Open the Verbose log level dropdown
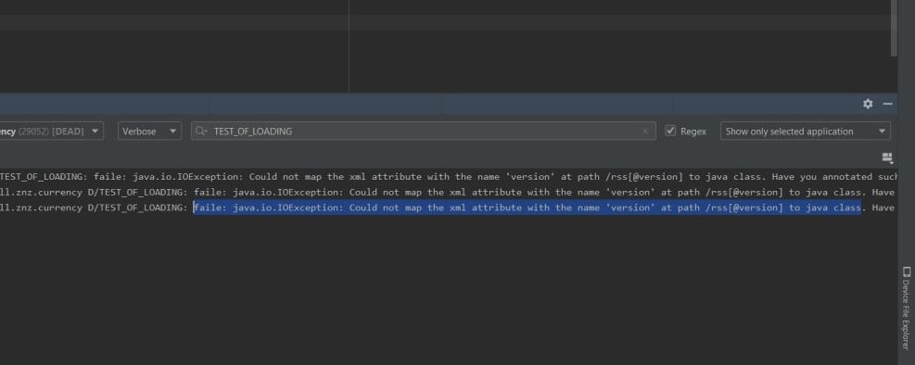915x365 pixels. click(x=149, y=131)
